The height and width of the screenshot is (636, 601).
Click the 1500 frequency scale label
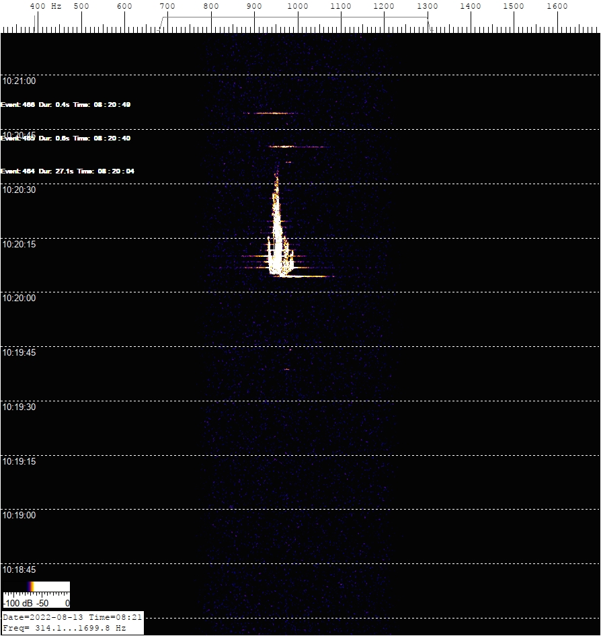click(514, 6)
